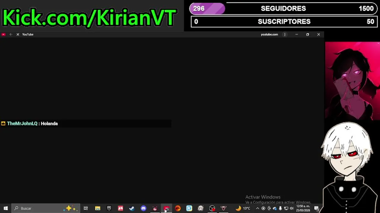Open the volume tray icon
The width and height of the screenshot is (380, 213).
pyautogui.click(x=292, y=208)
